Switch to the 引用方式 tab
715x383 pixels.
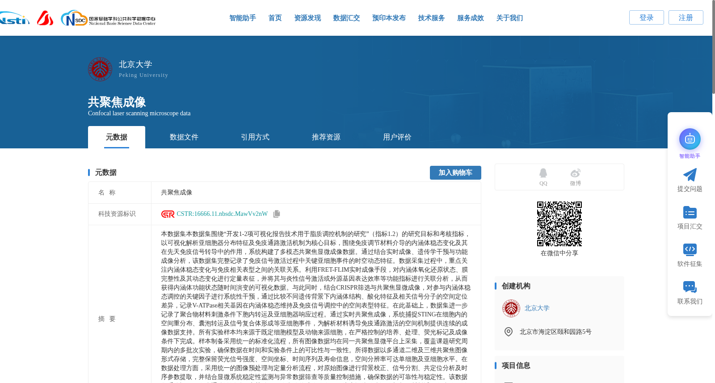(x=255, y=137)
